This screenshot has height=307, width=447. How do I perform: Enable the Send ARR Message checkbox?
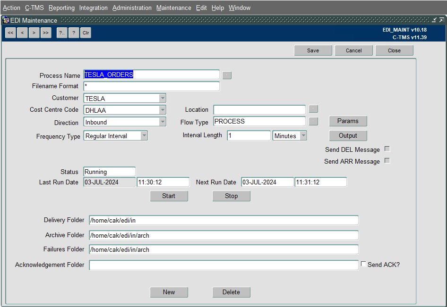(387, 161)
